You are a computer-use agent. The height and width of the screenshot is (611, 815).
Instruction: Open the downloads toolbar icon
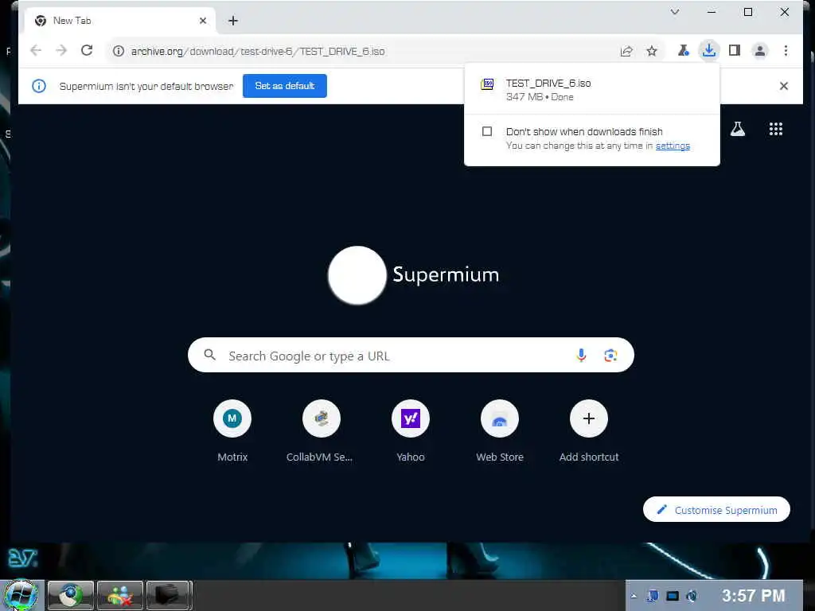pyautogui.click(x=708, y=50)
